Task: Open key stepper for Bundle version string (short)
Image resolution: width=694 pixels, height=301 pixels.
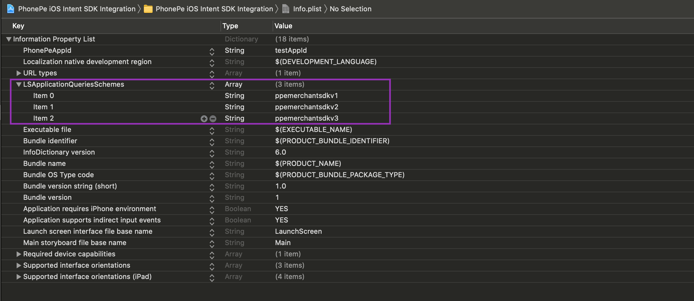Action: click(x=212, y=187)
